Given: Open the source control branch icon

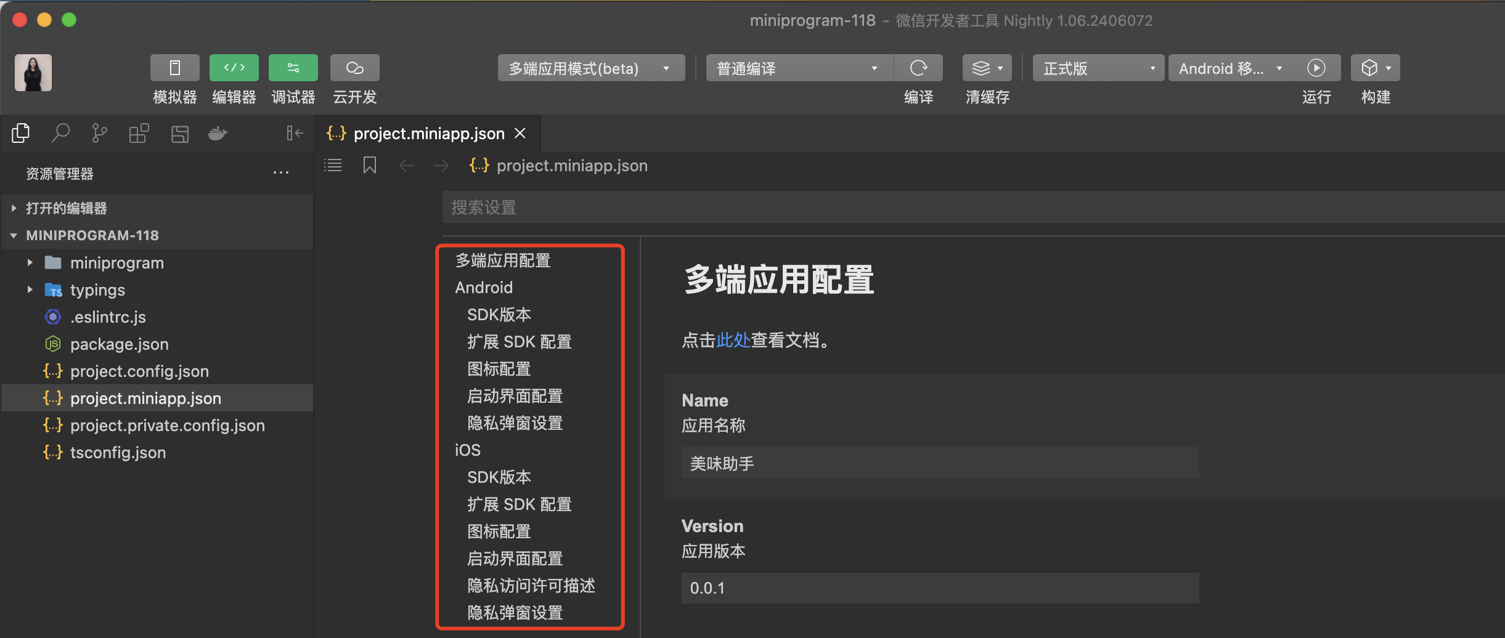Looking at the screenshot, I should (x=99, y=133).
